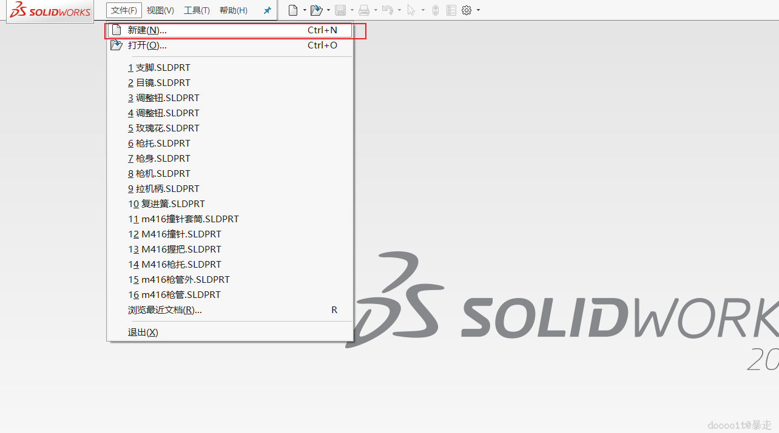This screenshot has height=433, width=779.
Task: Choose 退出(X) to exit
Action: tap(230, 332)
